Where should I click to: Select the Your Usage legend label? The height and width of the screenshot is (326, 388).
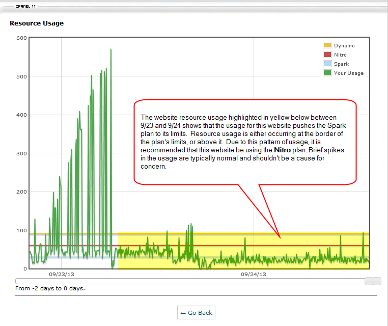click(x=349, y=73)
